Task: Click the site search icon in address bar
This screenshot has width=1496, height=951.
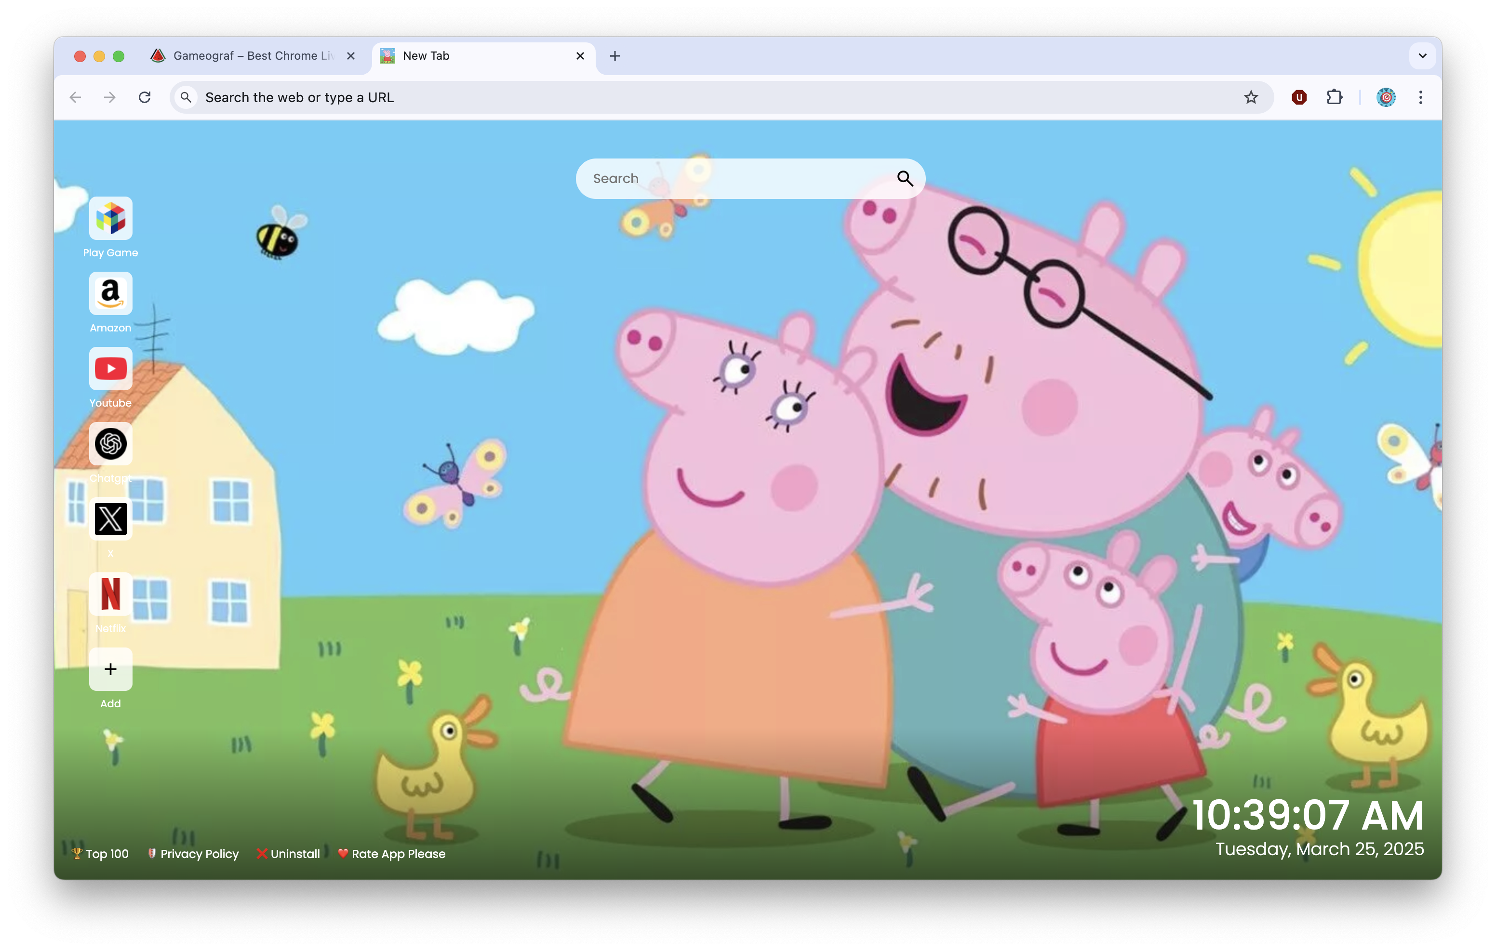Action: (x=185, y=97)
